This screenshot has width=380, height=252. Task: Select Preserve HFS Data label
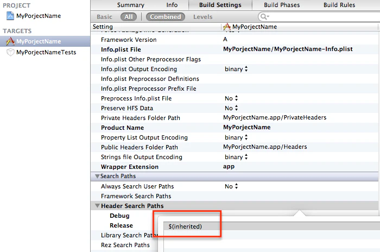127,108
